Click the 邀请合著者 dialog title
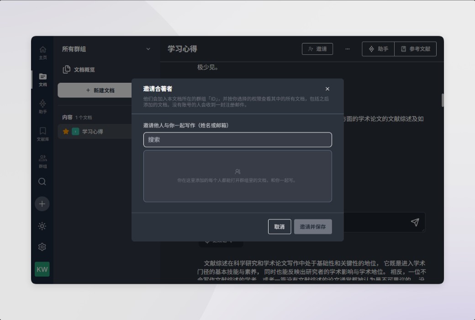 pos(158,89)
